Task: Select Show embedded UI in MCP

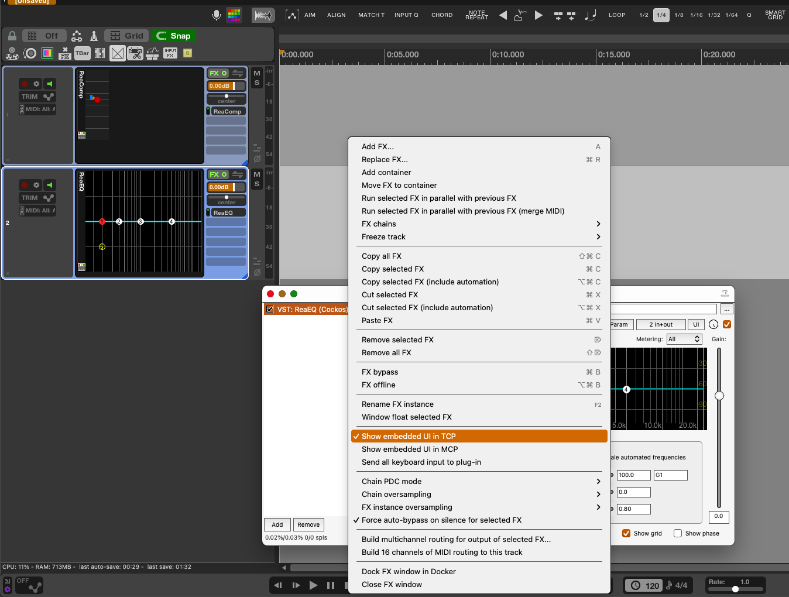Action: [x=410, y=450]
